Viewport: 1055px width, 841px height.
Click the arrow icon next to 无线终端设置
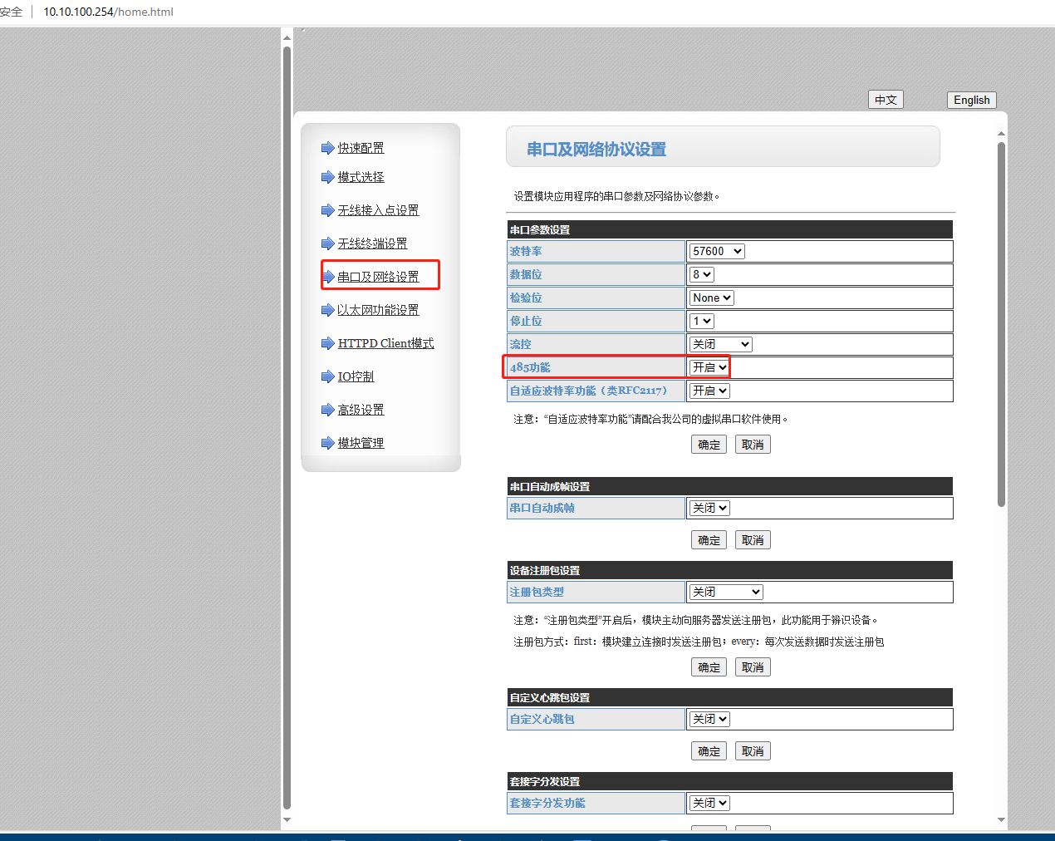tap(327, 243)
